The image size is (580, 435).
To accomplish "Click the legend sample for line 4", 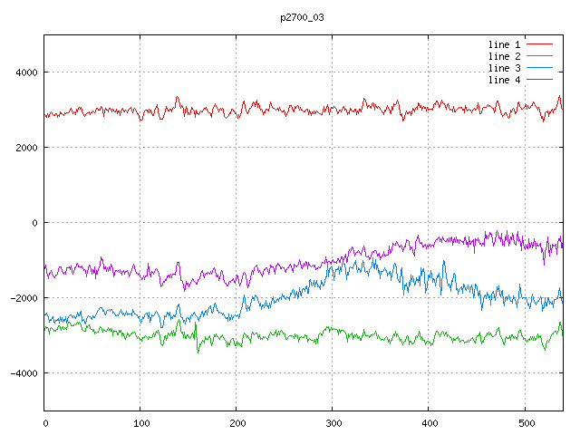I will pyautogui.click(x=539, y=80).
